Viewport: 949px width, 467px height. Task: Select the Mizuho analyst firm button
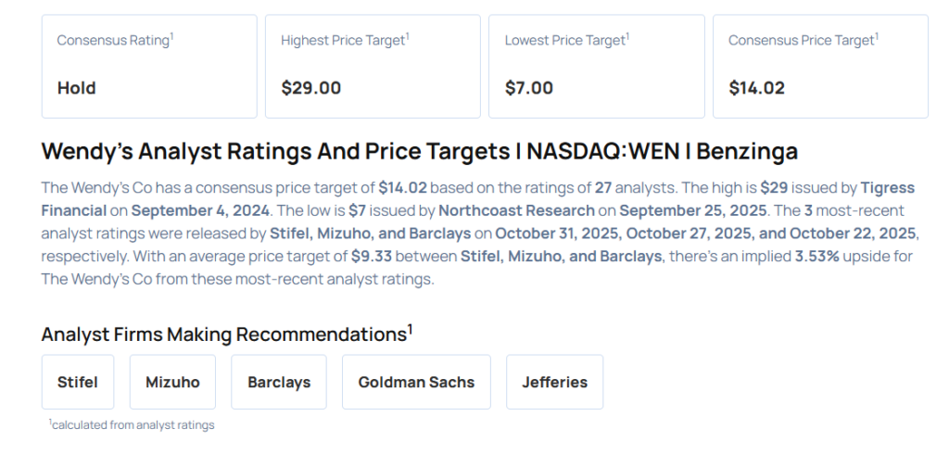(172, 382)
